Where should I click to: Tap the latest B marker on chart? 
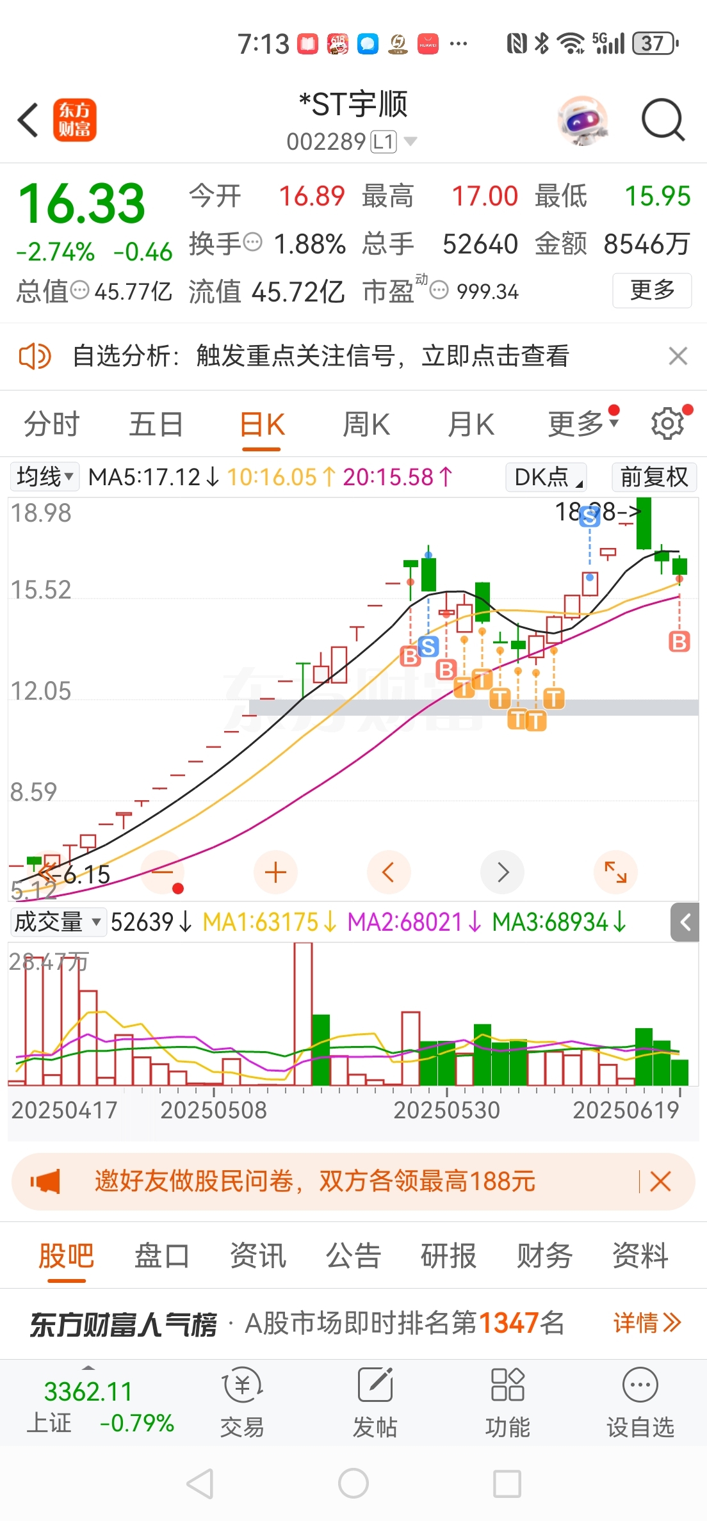(679, 641)
